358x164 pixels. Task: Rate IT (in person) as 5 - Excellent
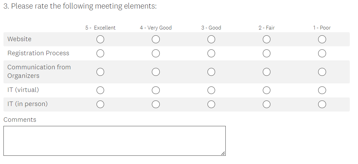(100, 104)
